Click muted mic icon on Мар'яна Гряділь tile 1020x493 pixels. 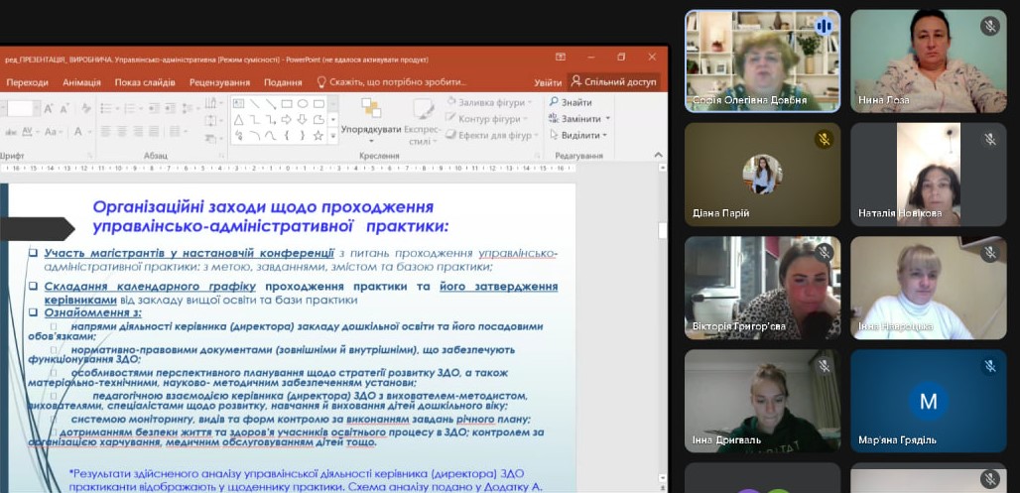[989, 366]
